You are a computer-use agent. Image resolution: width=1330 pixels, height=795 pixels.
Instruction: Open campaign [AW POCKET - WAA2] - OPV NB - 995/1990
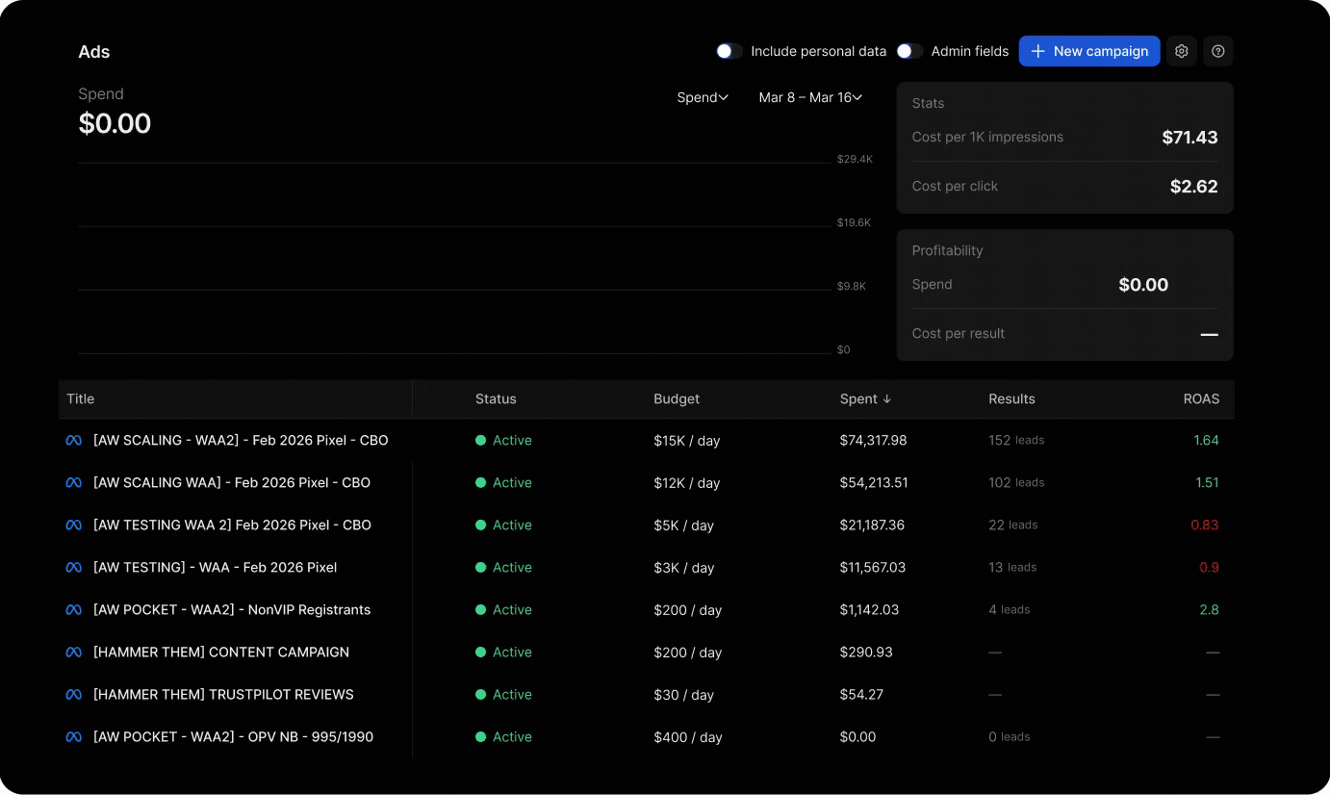[x=233, y=736]
